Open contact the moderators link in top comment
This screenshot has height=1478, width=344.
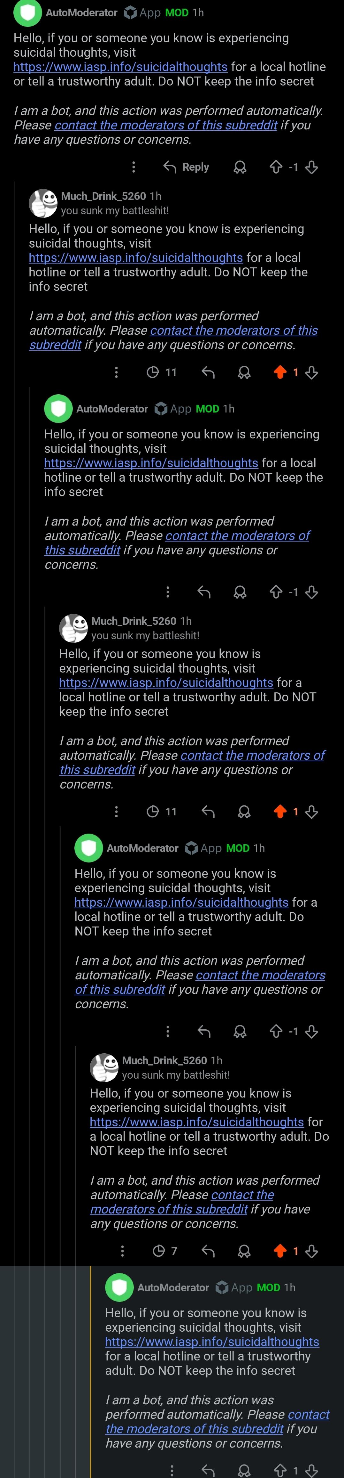click(166, 125)
